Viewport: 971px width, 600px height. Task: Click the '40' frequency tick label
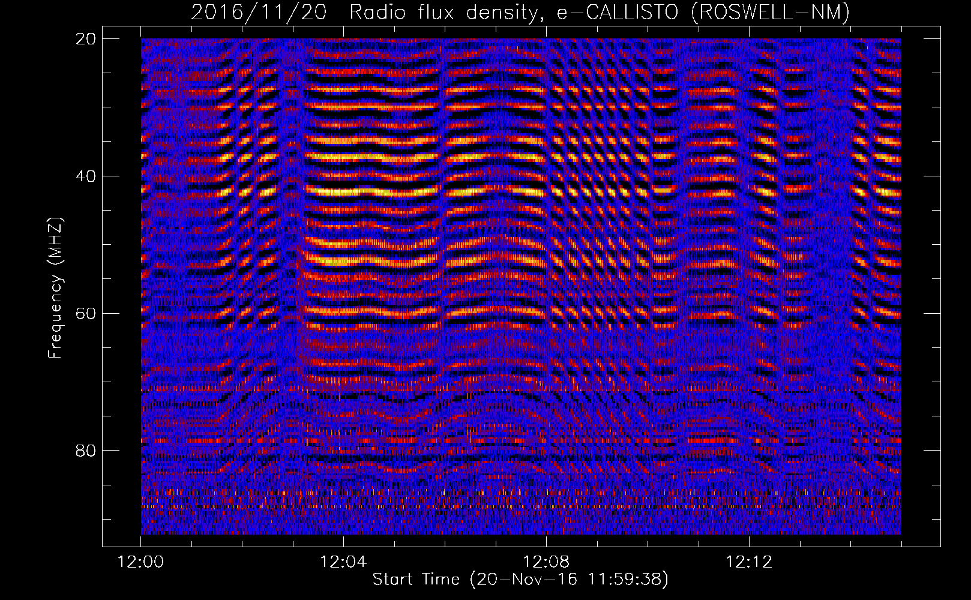click(86, 176)
